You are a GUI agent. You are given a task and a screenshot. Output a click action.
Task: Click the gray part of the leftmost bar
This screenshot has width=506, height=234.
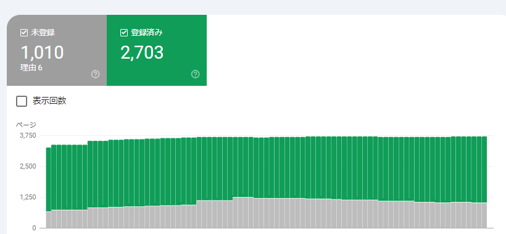tap(48, 219)
